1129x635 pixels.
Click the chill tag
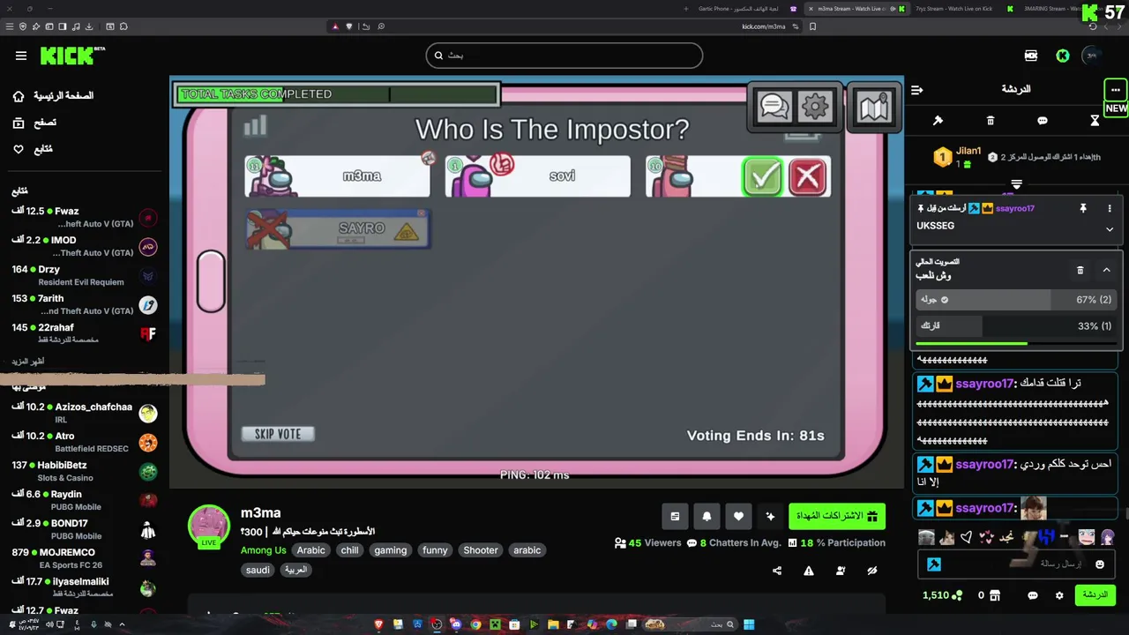pos(350,550)
